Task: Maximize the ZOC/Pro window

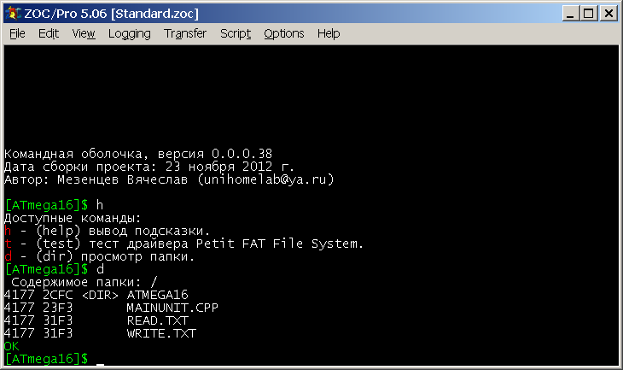Action: pyautogui.click(x=588, y=13)
